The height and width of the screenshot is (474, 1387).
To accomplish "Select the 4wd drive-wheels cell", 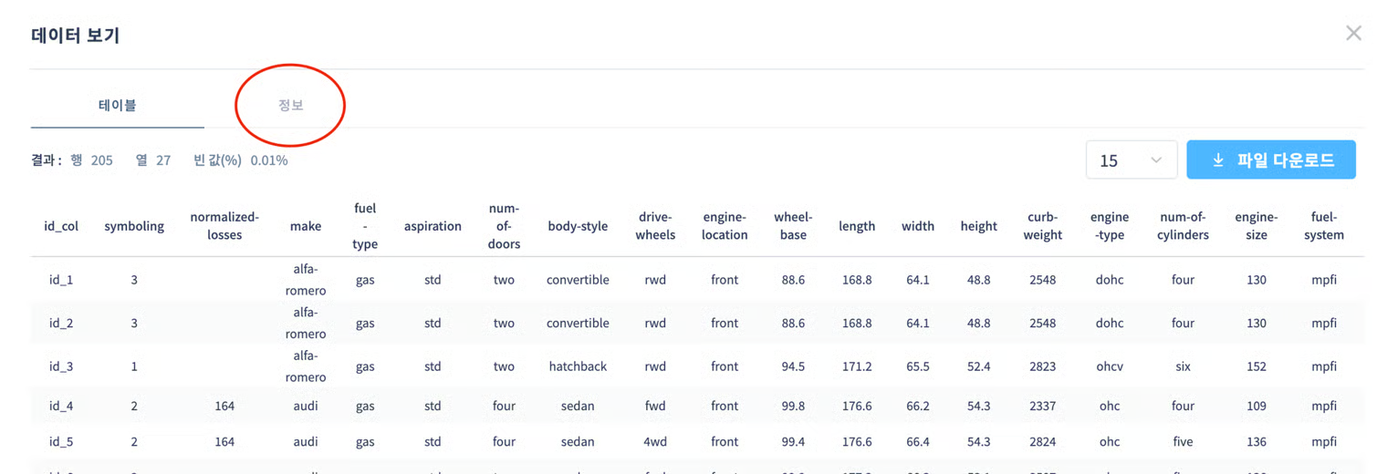I will point(655,442).
